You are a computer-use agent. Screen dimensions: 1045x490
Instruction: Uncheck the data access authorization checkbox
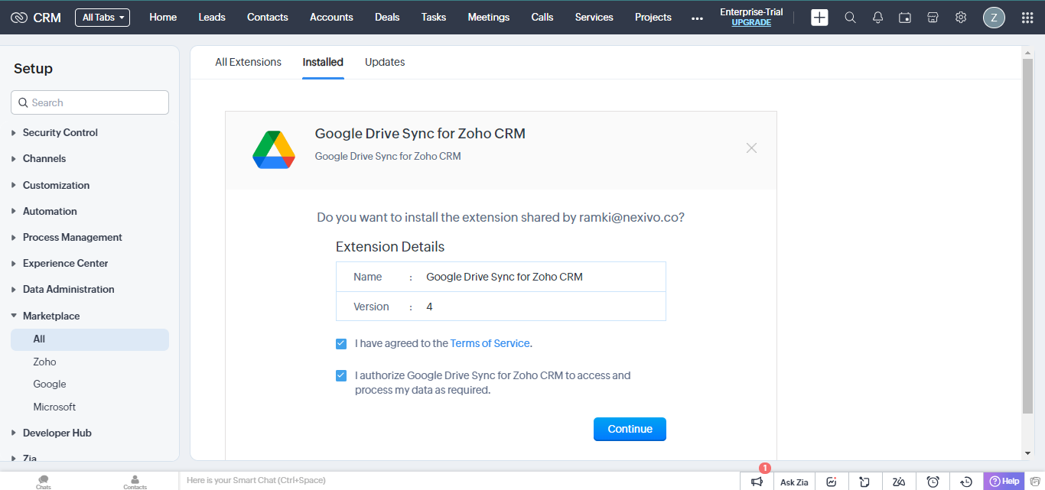click(x=341, y=376)
